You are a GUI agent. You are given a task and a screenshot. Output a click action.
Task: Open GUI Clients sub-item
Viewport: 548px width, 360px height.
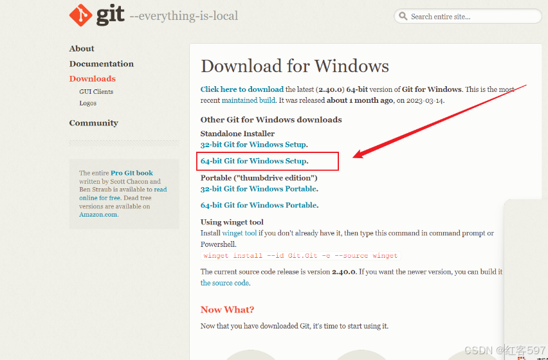click(96, 91)
